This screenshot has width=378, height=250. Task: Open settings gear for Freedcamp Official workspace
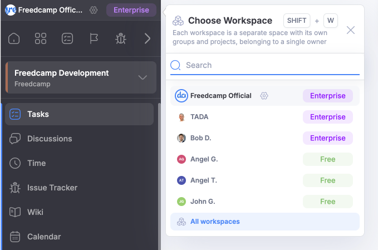pos(264,96)
